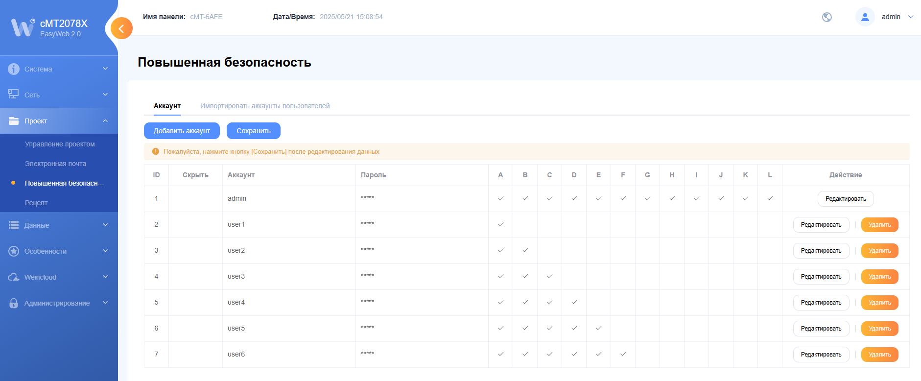The image size is (921, 381).
Task: Click user1's checkmark in column A
Action: (x=500, y=224)
